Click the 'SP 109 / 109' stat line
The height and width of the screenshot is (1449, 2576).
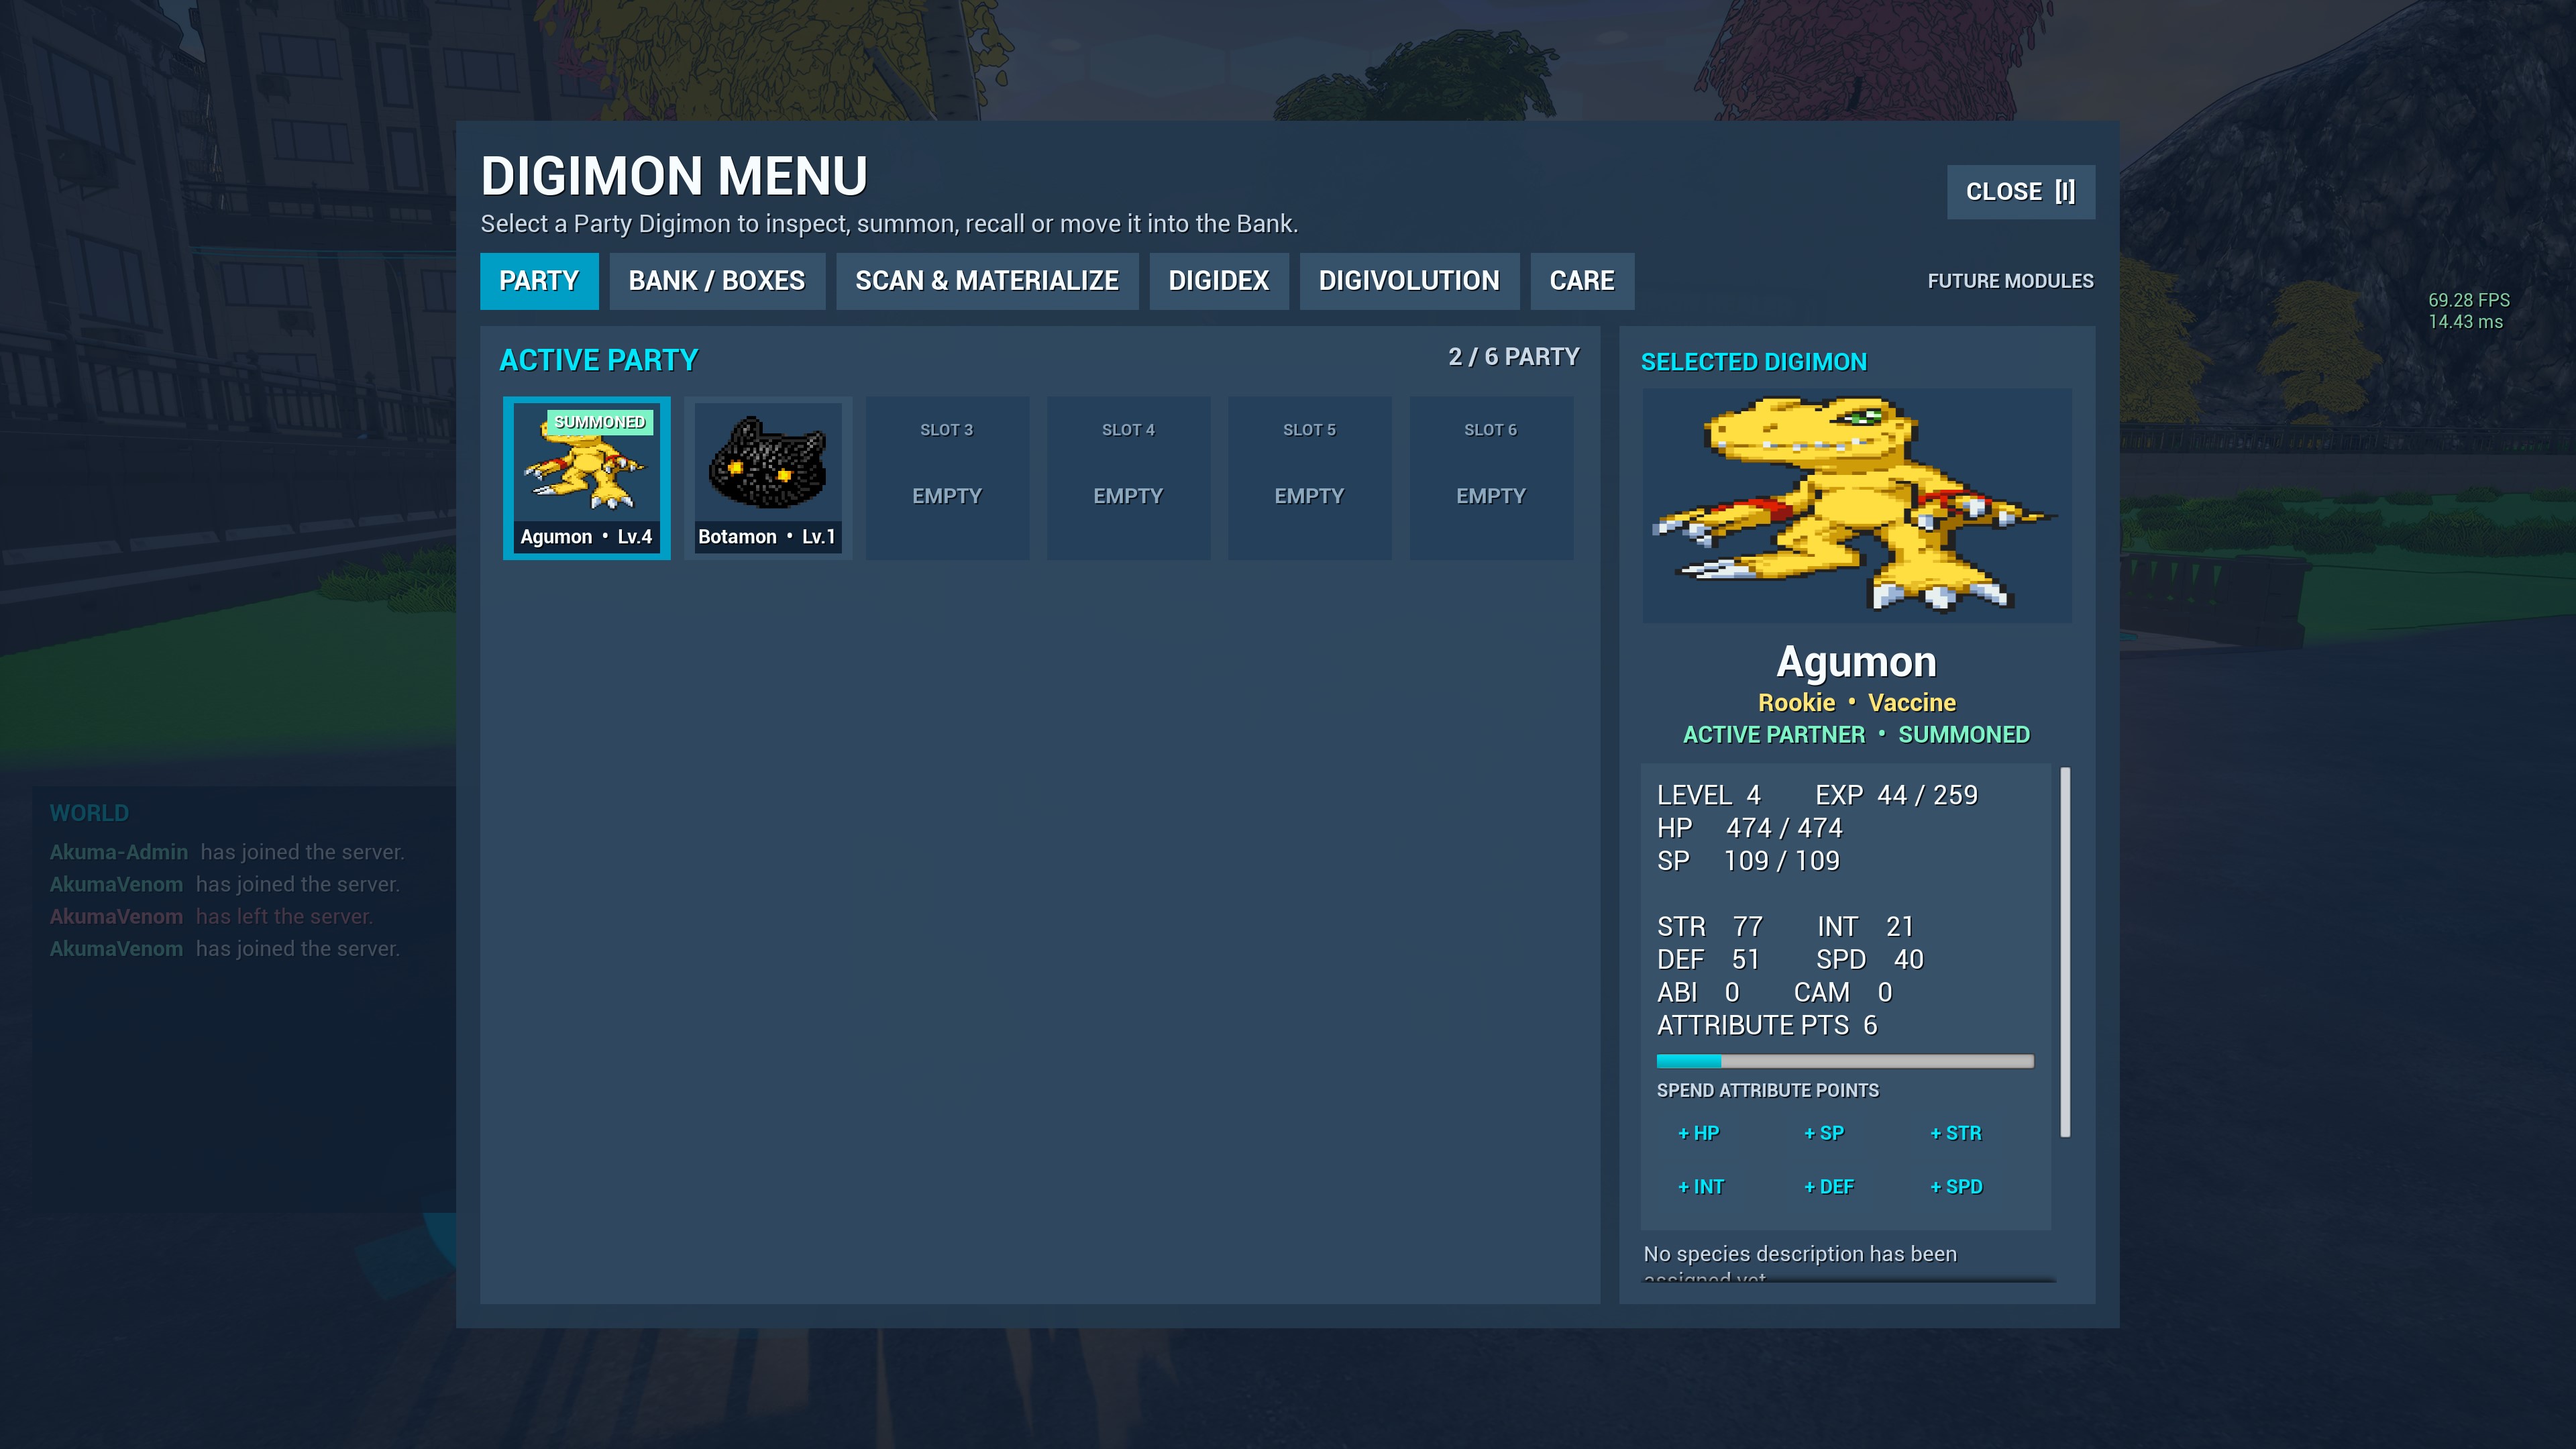click(1748, 861)
